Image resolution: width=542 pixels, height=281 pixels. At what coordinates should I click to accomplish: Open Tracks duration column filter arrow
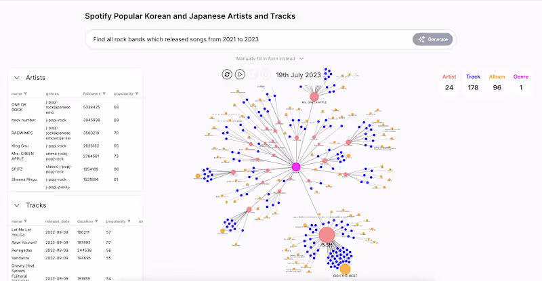click(x=96, y=221)
